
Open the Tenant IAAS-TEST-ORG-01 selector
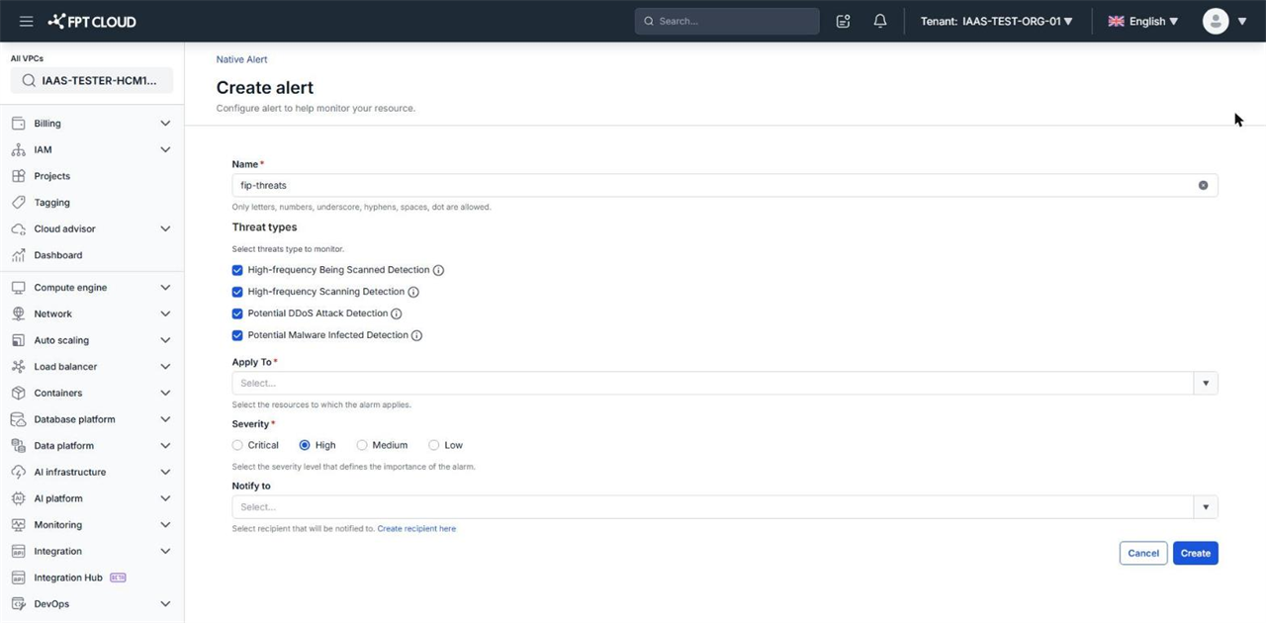996,21
